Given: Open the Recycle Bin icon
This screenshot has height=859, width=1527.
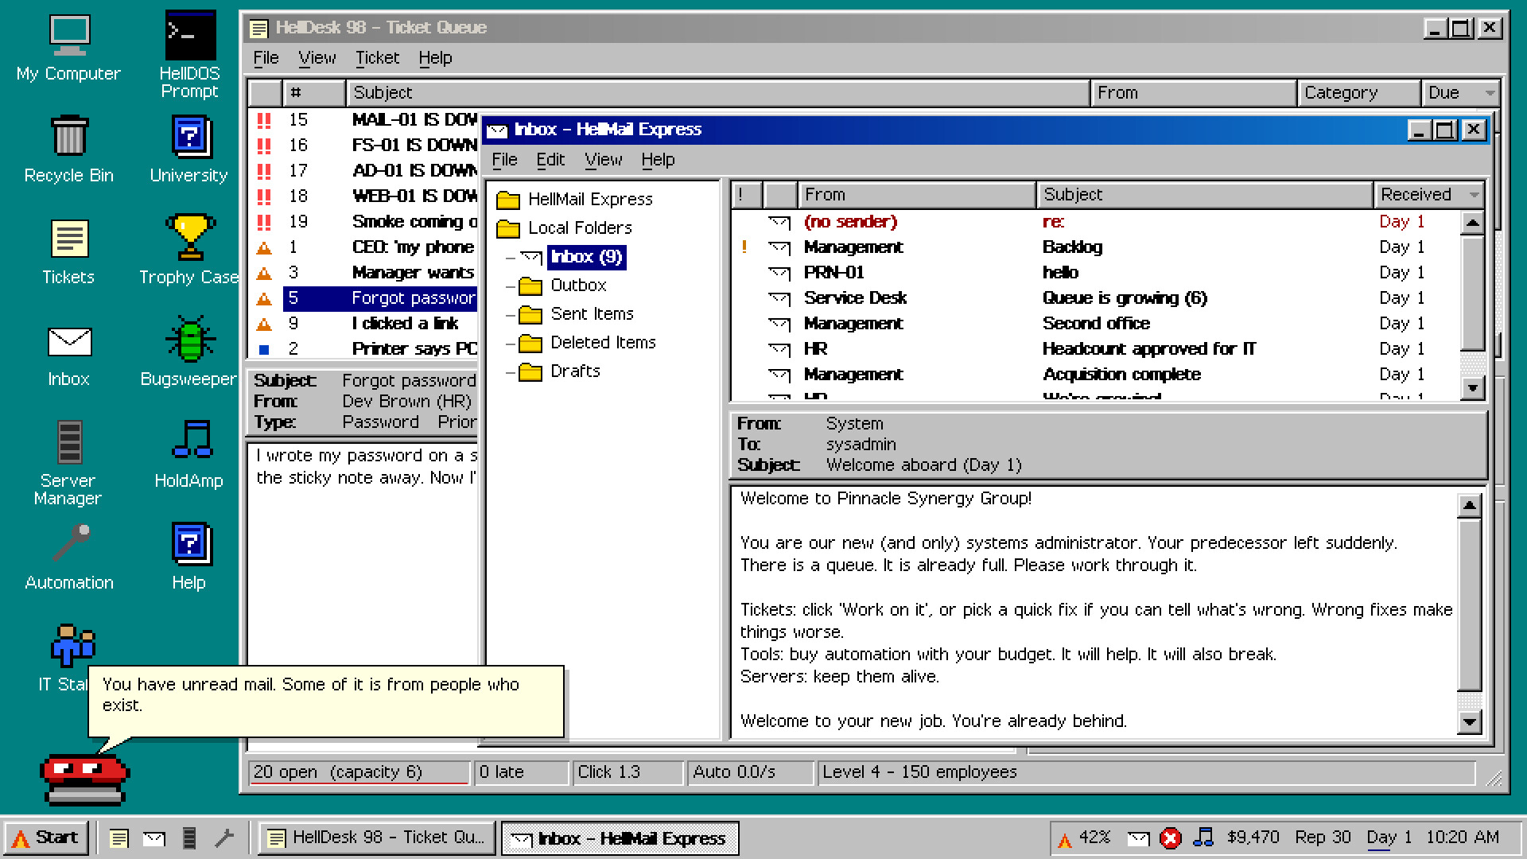Looking at the screenshot, I should click(x=68, y=150).
